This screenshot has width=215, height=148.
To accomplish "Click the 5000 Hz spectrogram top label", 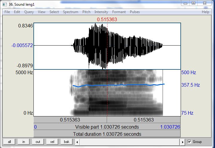I will (24, 72).
